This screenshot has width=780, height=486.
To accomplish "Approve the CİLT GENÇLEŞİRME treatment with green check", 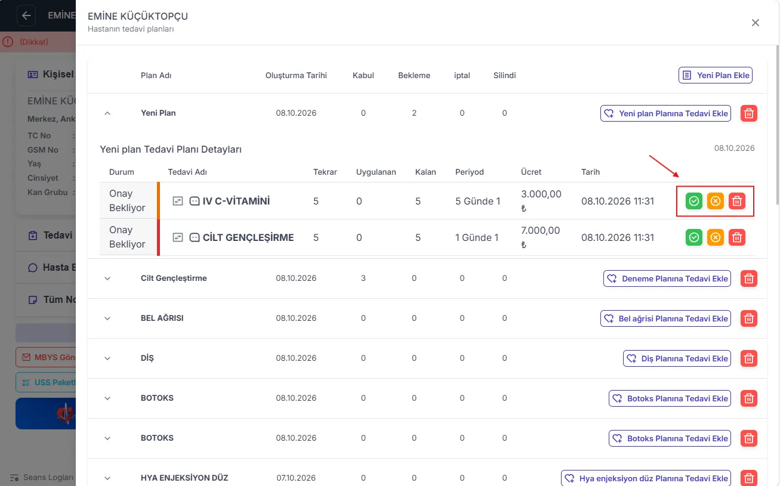I will pos(693,237).
